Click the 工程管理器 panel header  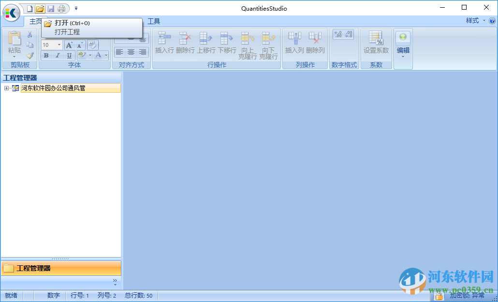[x=61, y=78]
